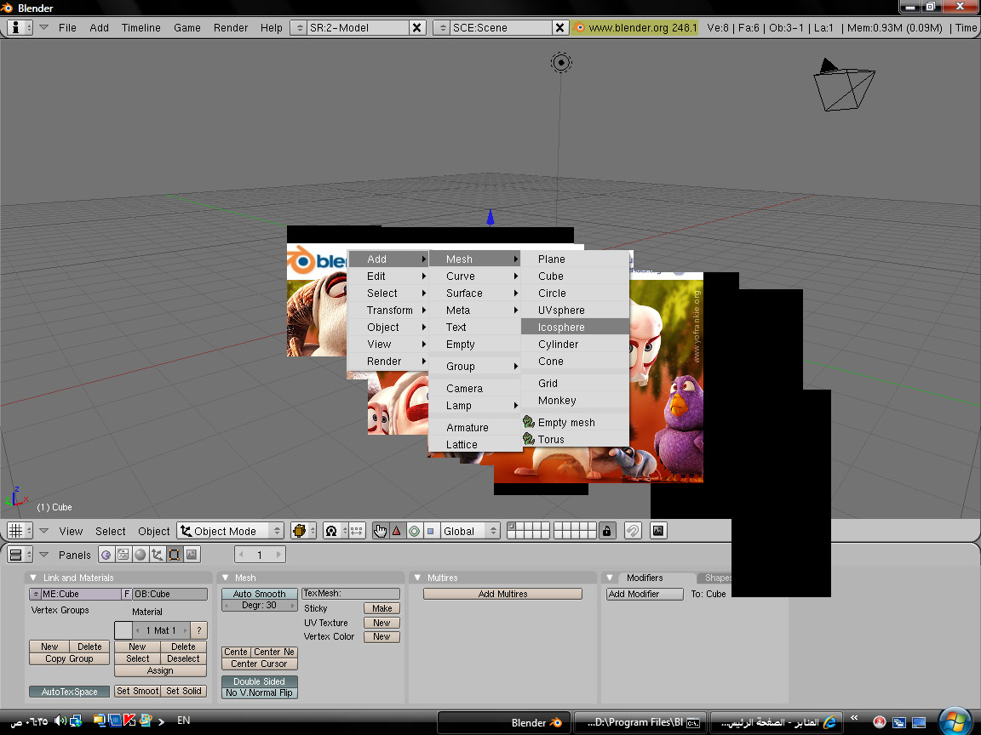Toggle AutoTexSpace button

pyautogui.click(x=70, y=692)
